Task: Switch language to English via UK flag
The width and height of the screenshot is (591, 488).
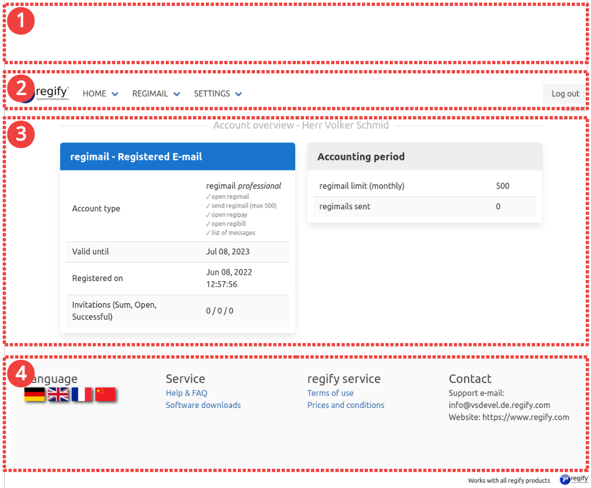Action: click(58, 394)
